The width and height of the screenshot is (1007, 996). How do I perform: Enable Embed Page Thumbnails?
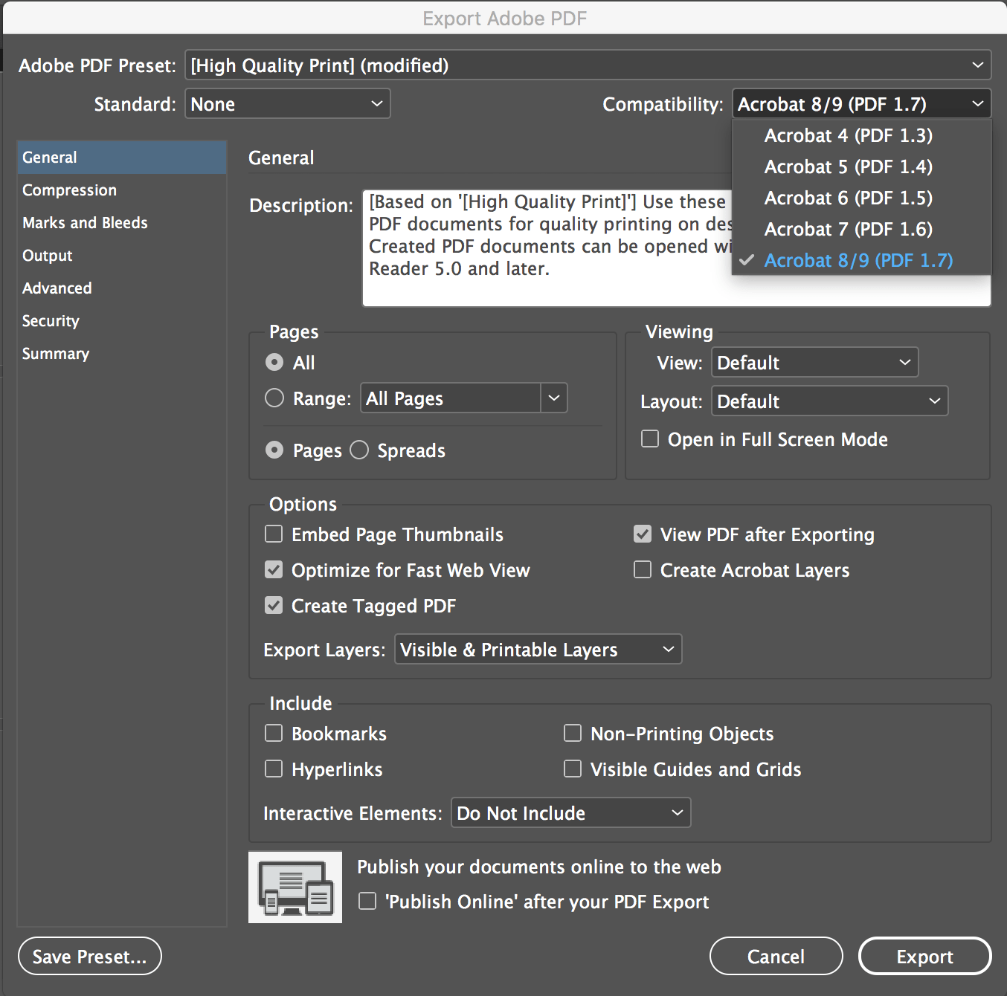click(273, 534)
